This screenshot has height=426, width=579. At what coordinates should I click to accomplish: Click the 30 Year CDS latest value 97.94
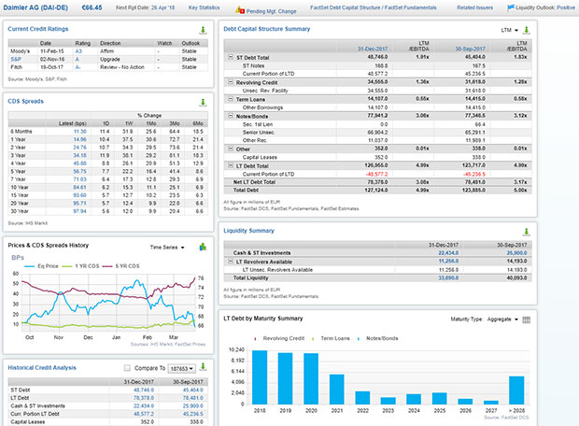click(x=79, y=211)
